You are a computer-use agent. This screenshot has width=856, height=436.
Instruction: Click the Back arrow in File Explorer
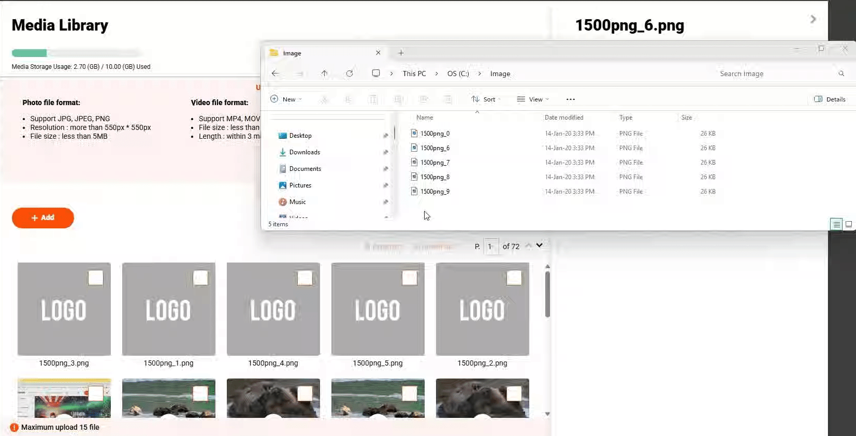[275, 74]
